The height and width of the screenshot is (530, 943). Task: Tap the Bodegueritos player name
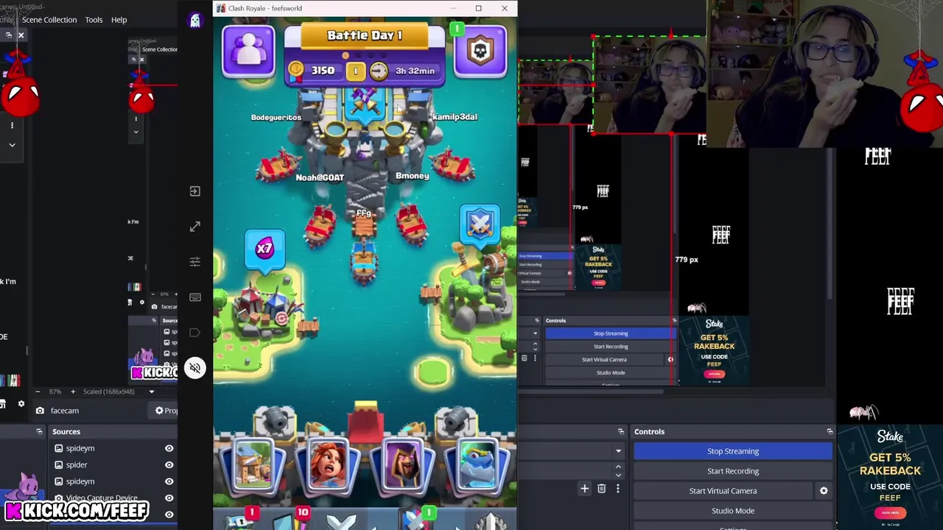pos(276,117)
